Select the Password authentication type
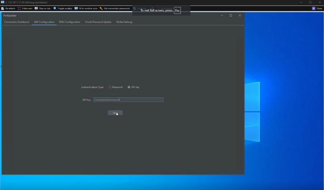Image resolution: width=324 pixels, height=190 pixels. (x=110, y=87)
